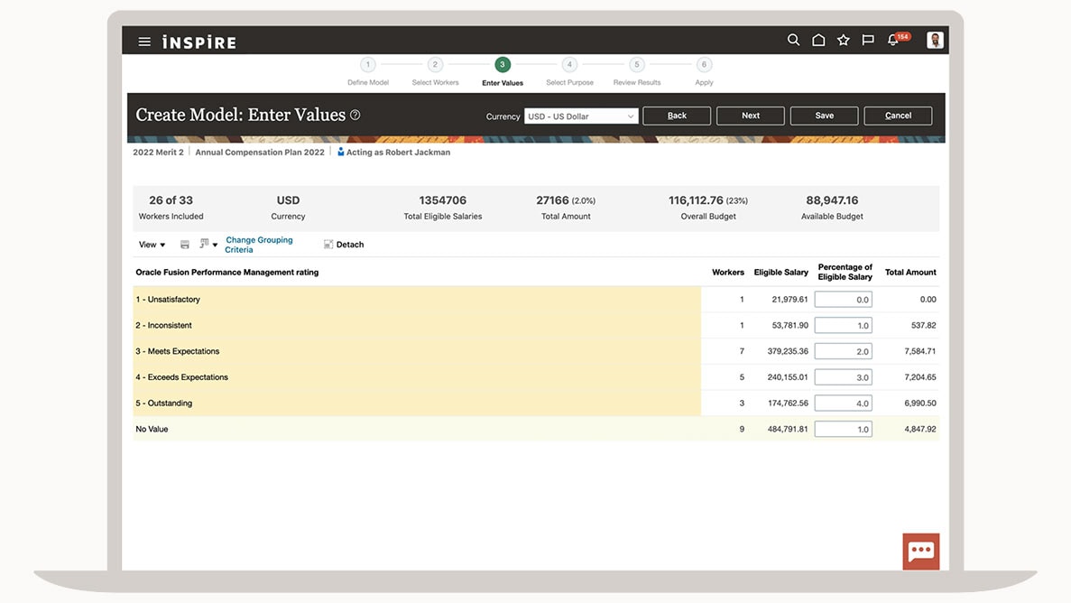Go to step 1 Define Model

[x=368, y=65]
